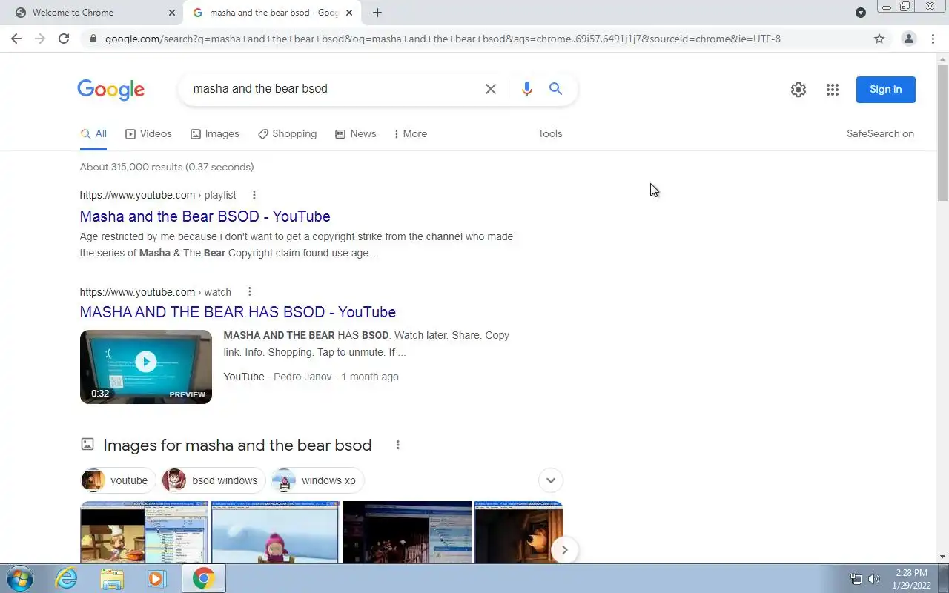Screen dimensions: 949x593
Task: Click in the Google search input field
Action: point(334,89)
